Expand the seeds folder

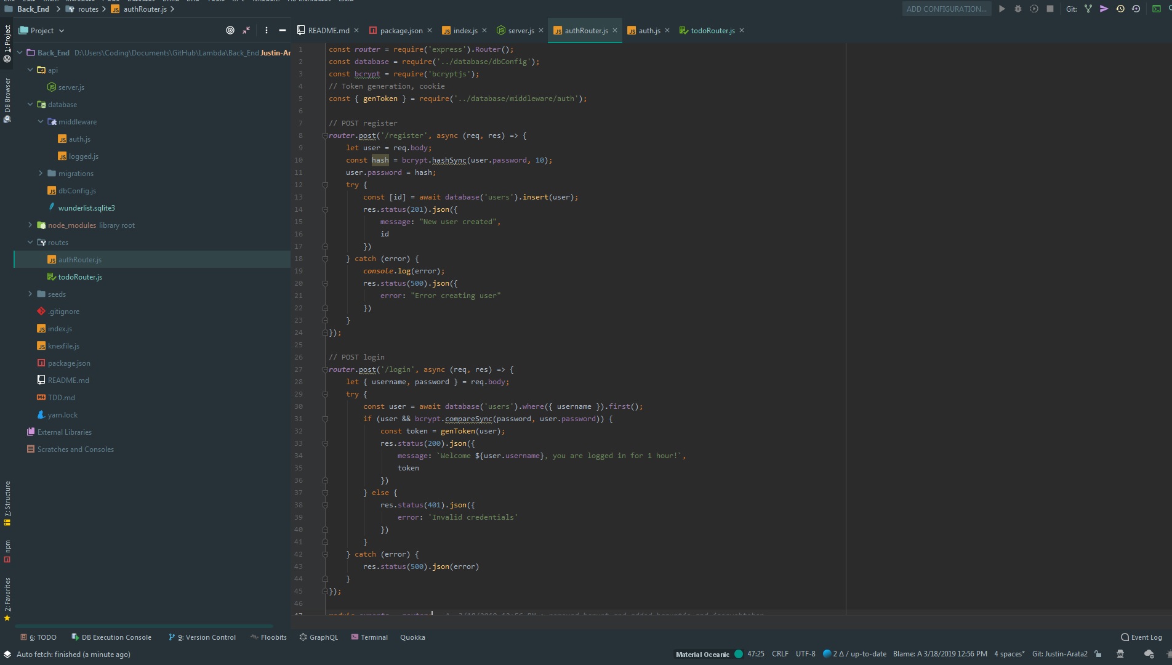[30, 294]
